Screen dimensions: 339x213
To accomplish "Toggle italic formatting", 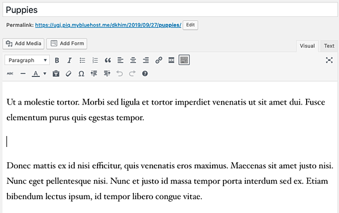I will click(69, 60).
